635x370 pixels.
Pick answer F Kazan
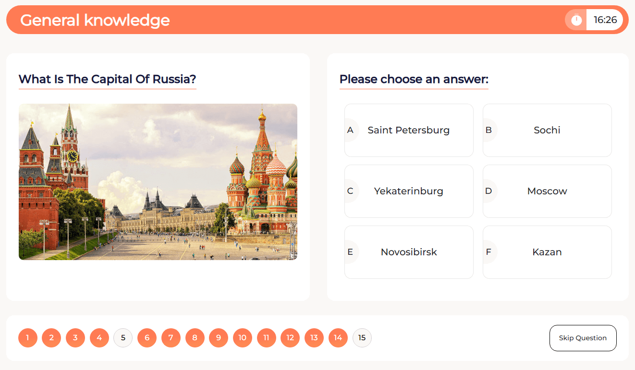point(547,252)
